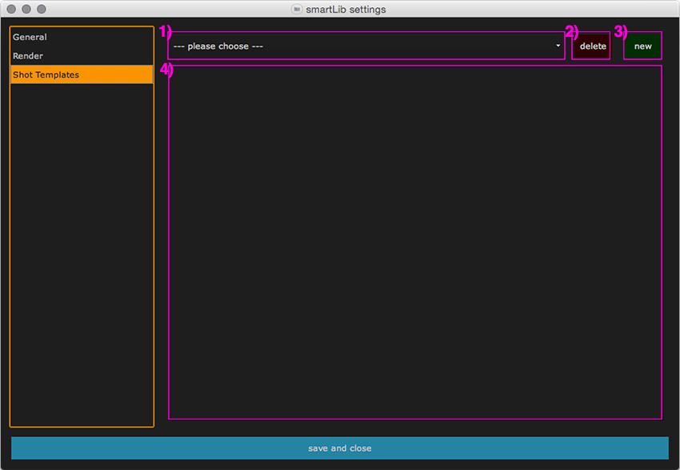Open the "please choose" template dropdown
This screenshot has height=470, width=680.
point(366,46)
